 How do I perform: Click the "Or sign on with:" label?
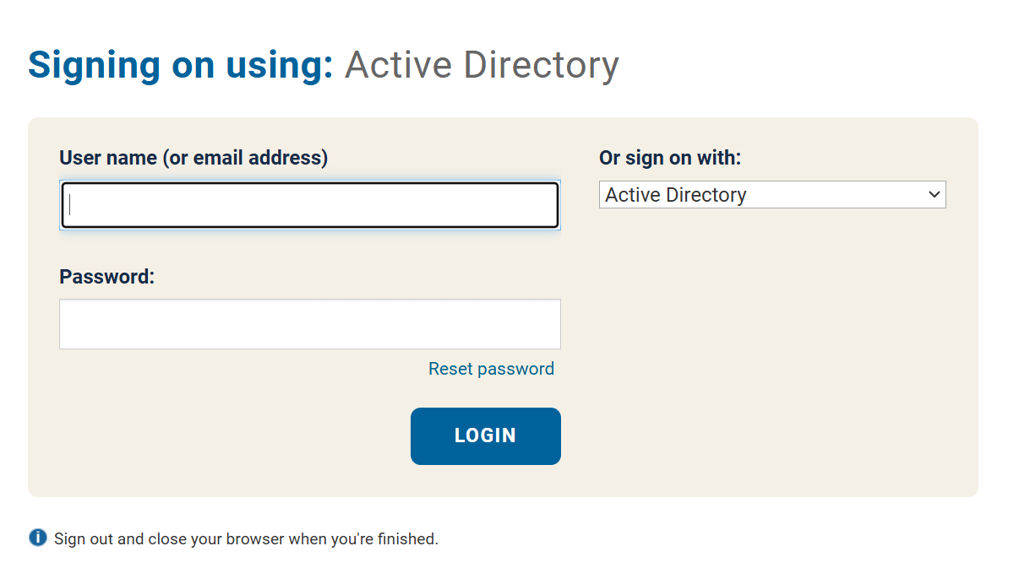(669, 158)
